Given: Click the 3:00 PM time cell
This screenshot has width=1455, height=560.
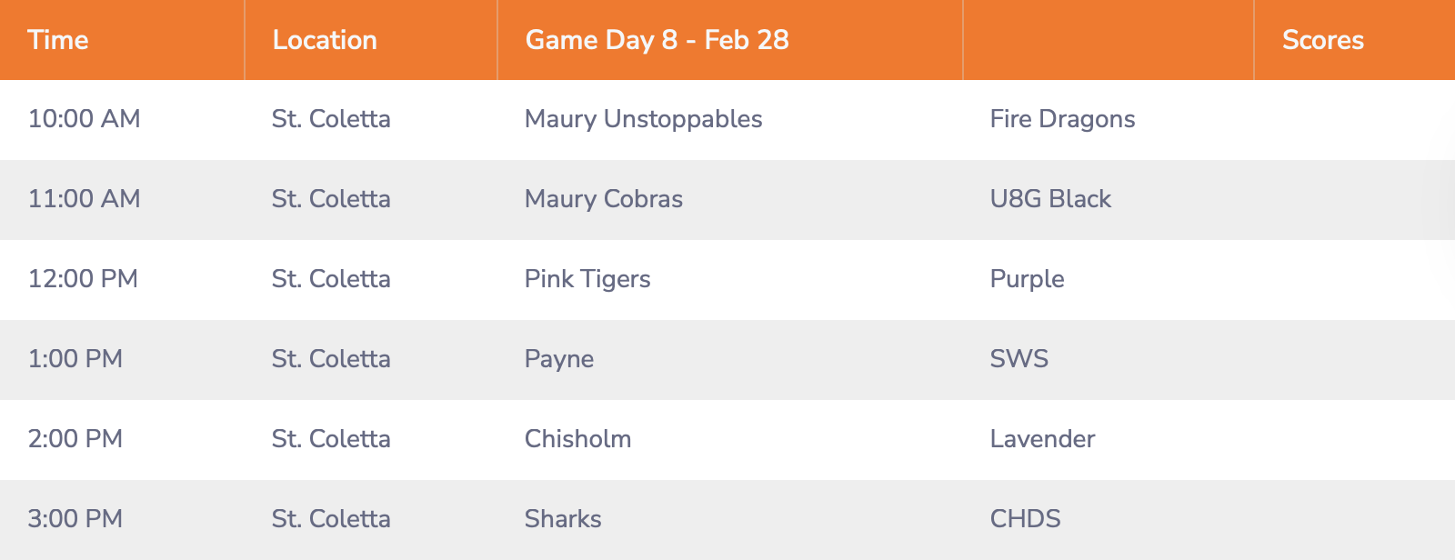Looking at the screenshot, I should (x=75, y=519).
